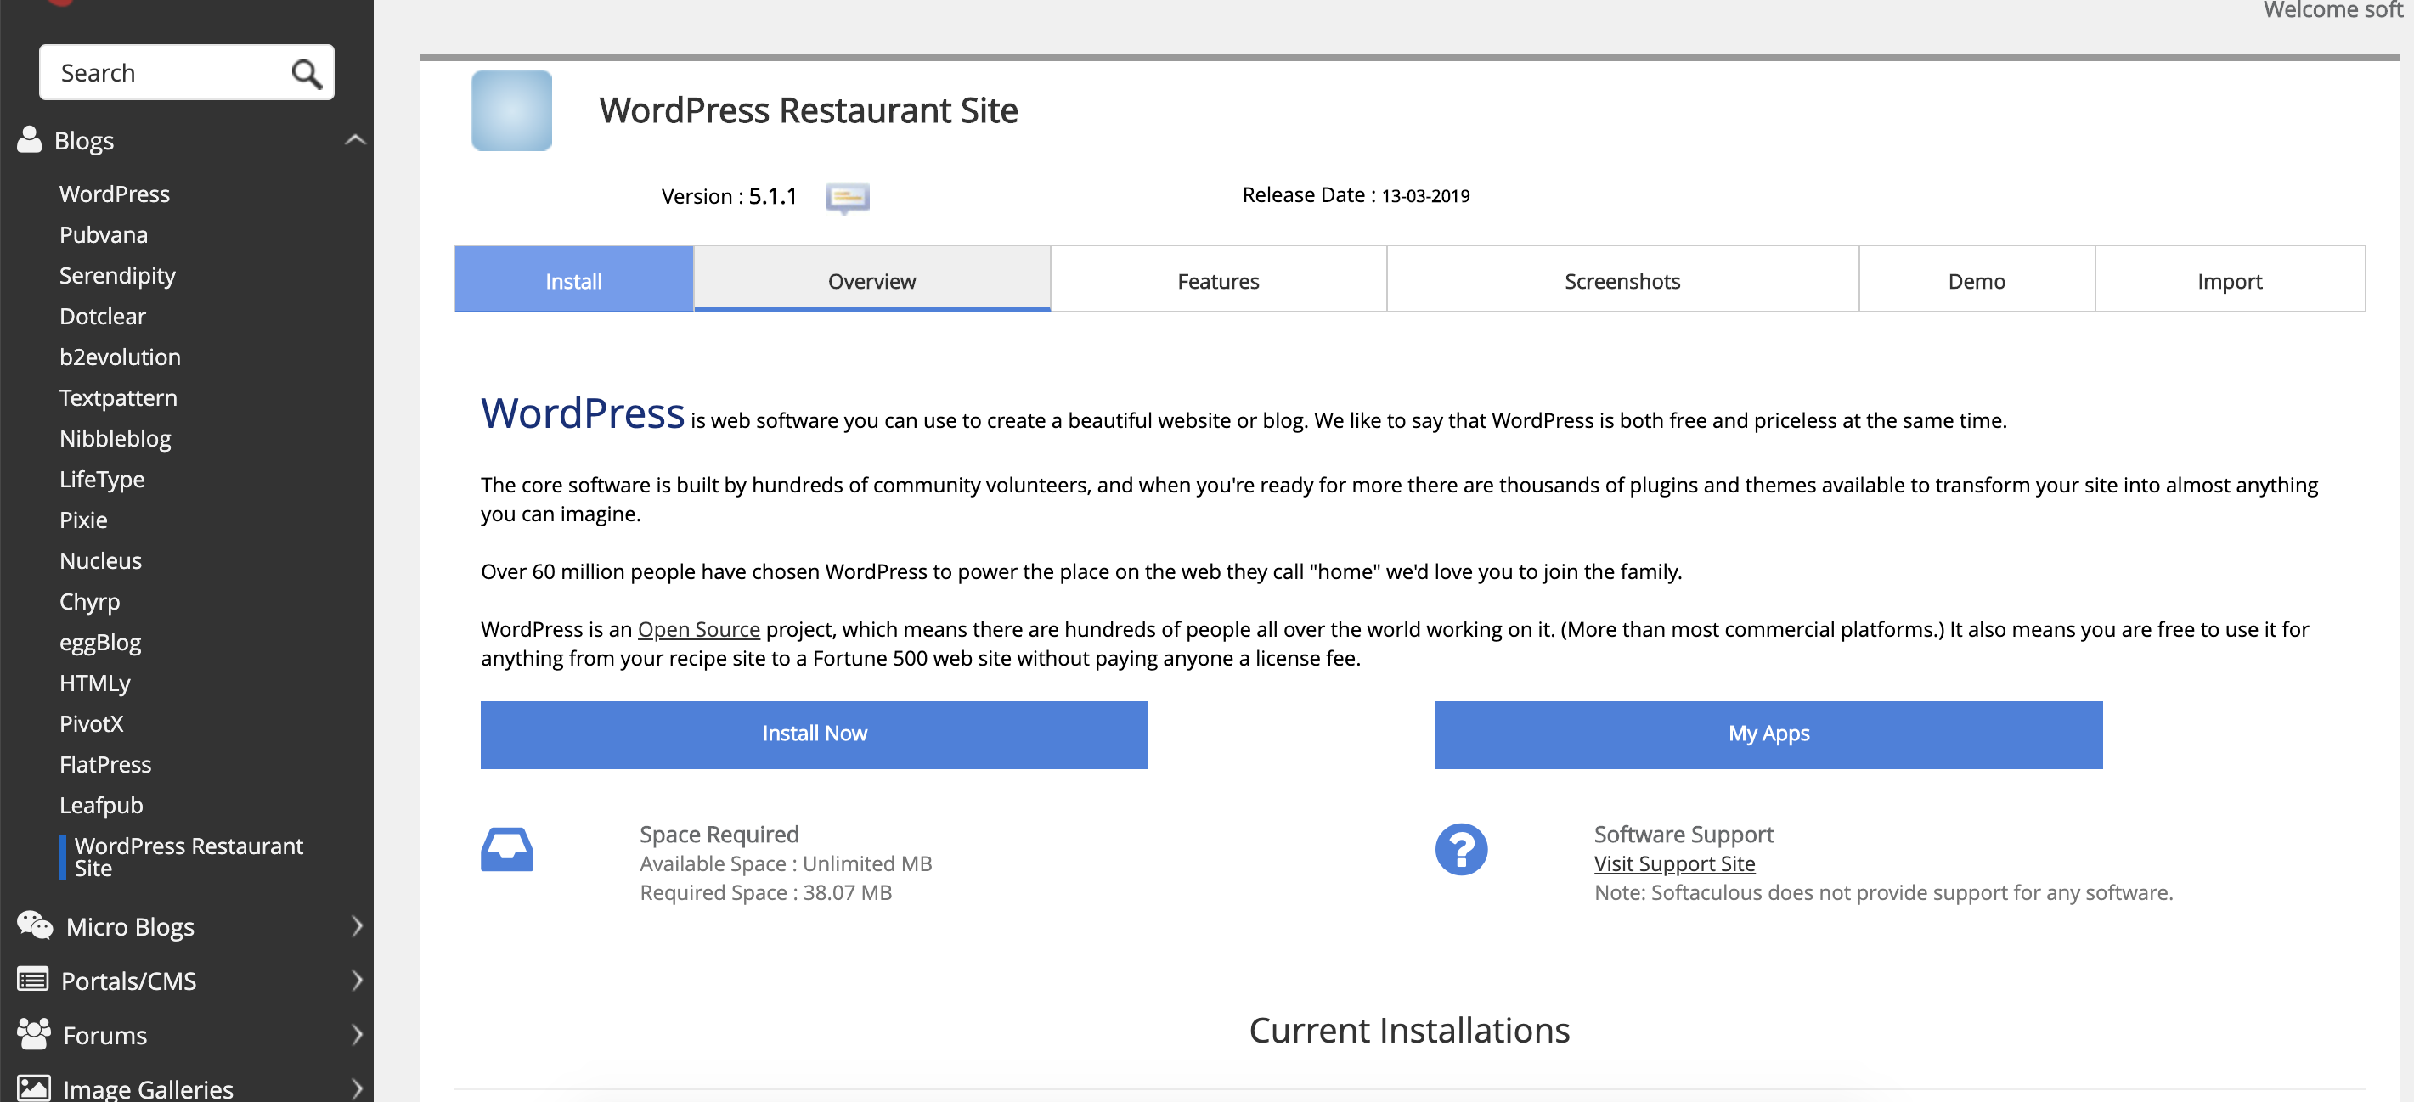Select FlatPress in the sidebar

[x=105, y=764]
